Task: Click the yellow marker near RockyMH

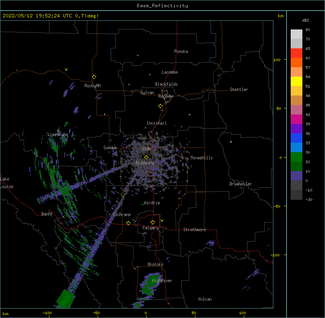Action: coord(94,77)
